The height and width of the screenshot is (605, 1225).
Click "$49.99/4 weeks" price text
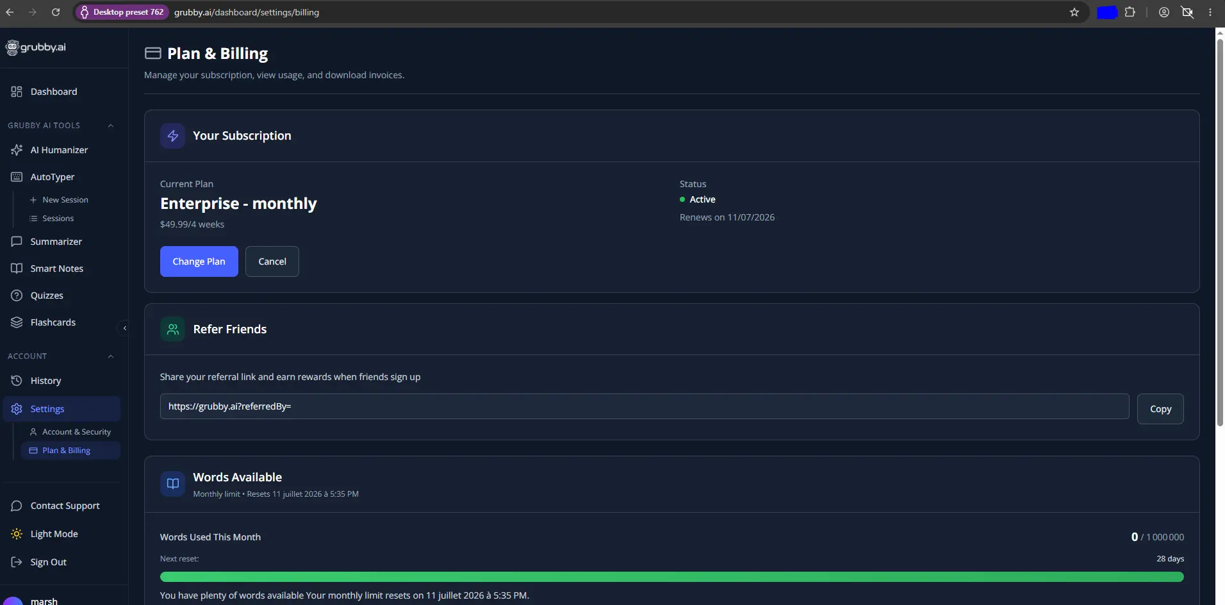click(192, 224)
